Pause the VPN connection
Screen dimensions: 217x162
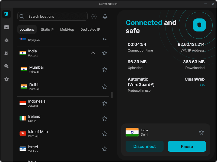coord(187,146)
